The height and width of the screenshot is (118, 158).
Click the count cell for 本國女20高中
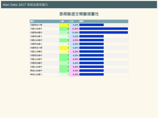tap(64, 67)
